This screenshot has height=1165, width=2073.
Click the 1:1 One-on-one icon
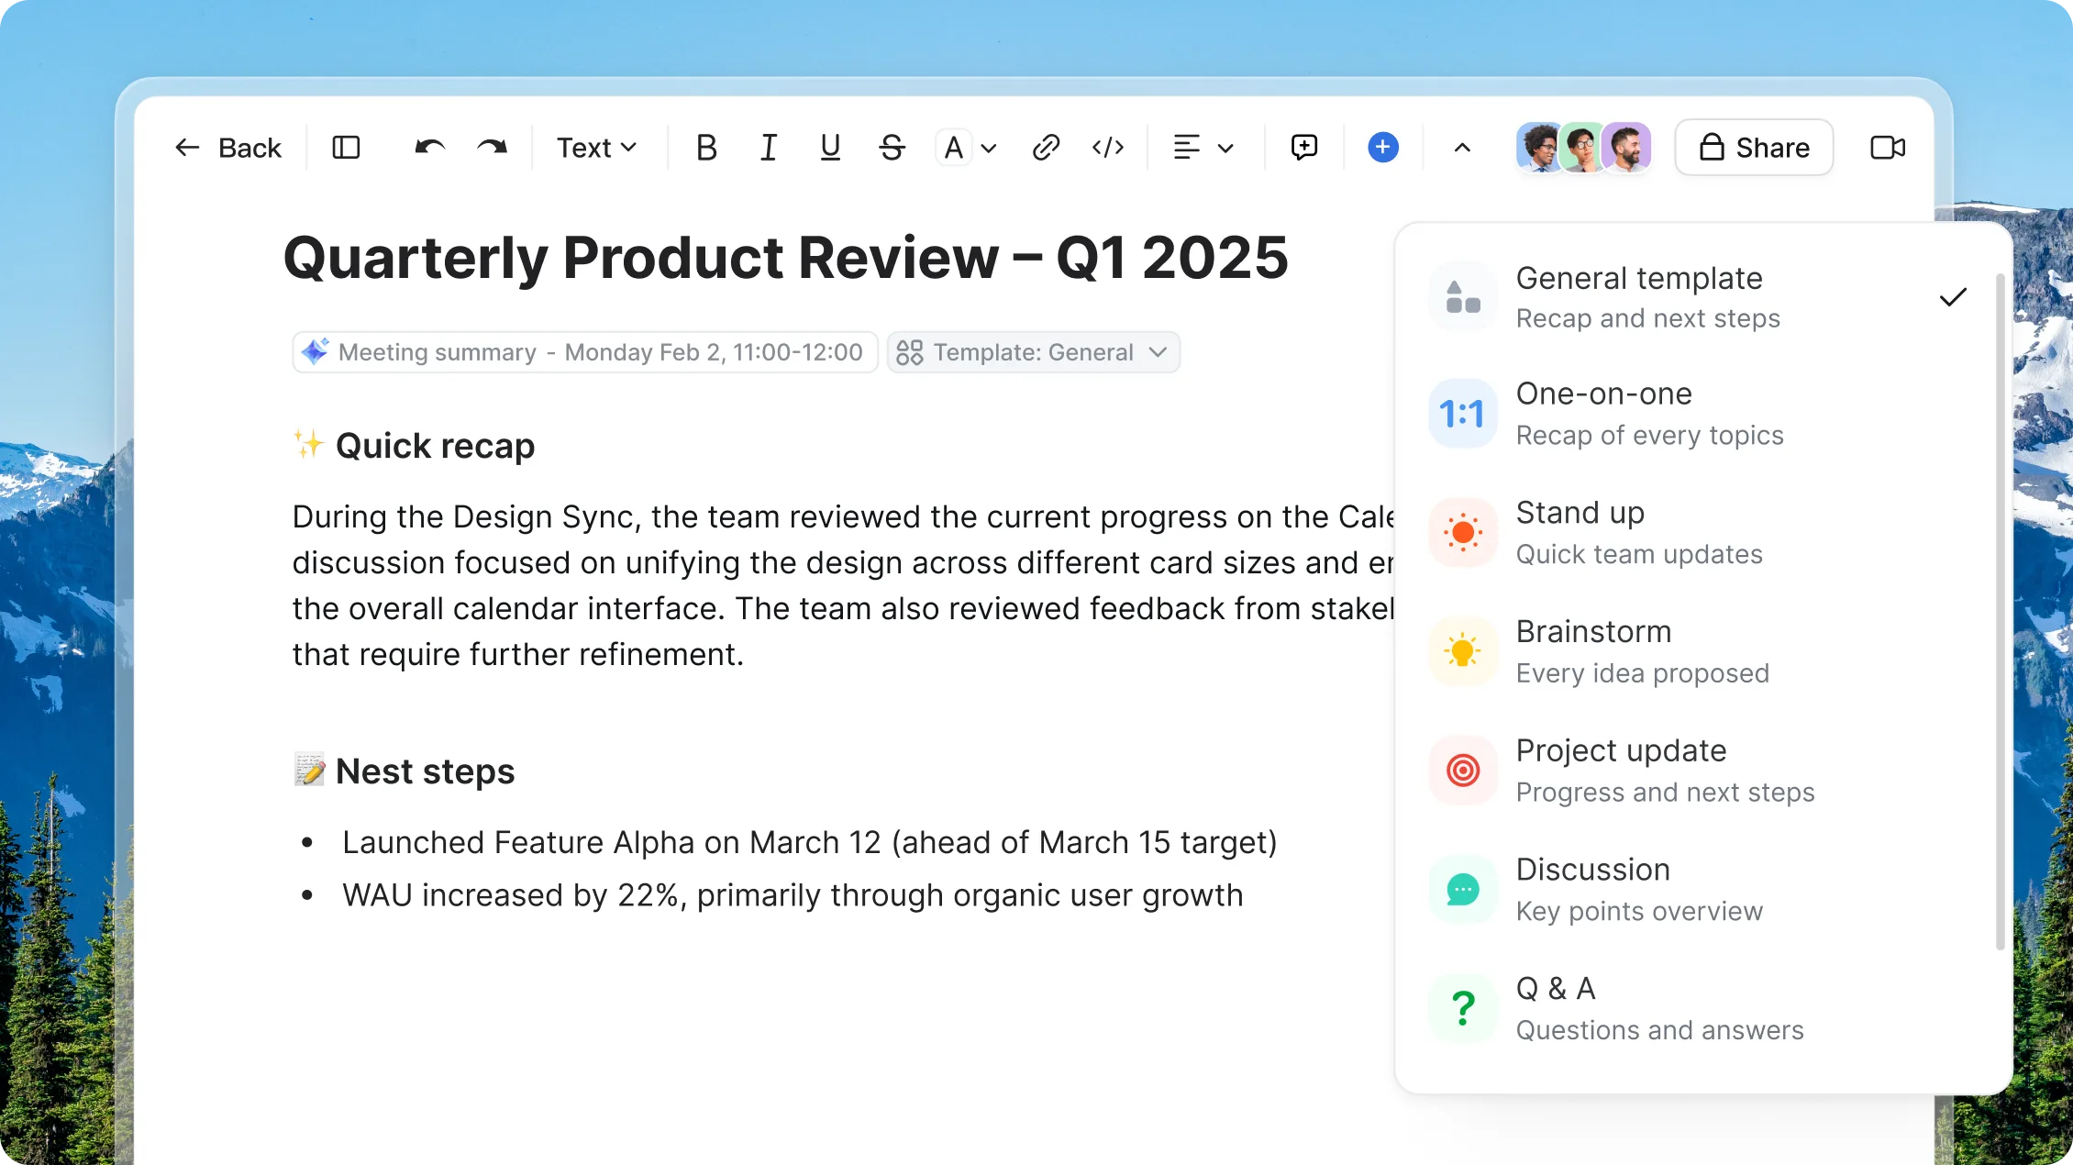pos(1463,414)
